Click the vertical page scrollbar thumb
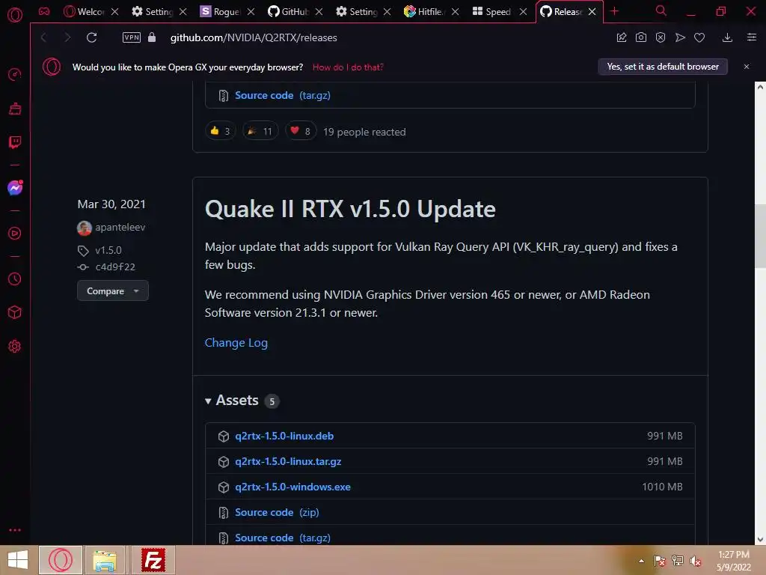Viewport: 766px width, 575px height. pyautogui.click(x=760, y=236)
